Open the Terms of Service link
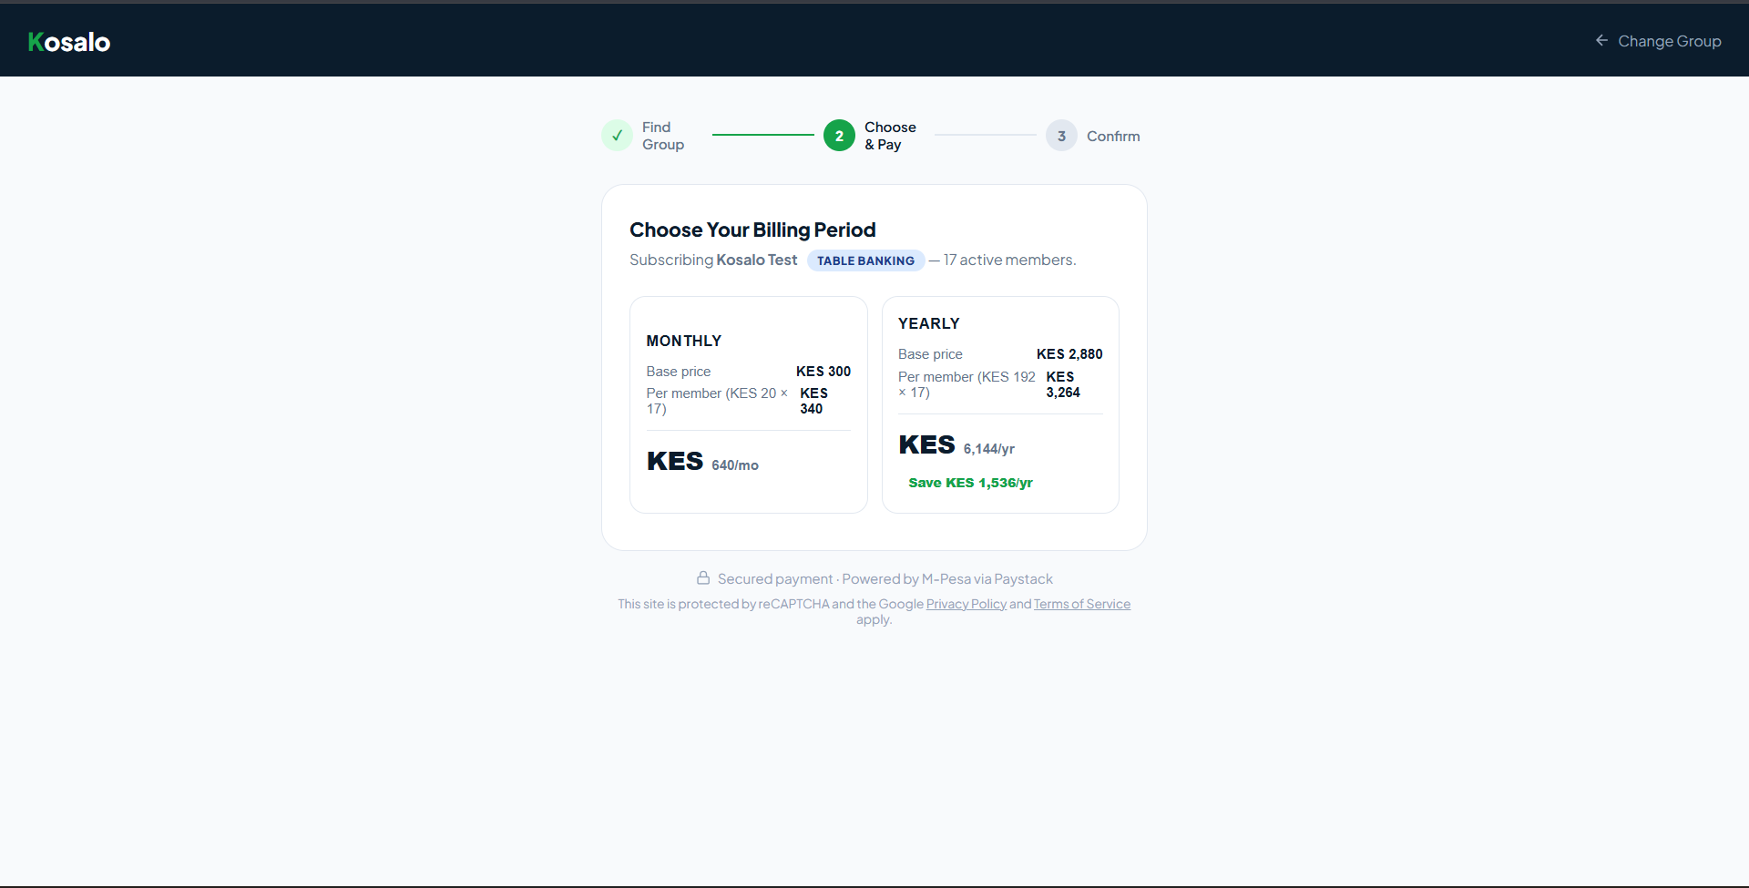Screen dimensions: 1749x888 tap(1082, 604)
